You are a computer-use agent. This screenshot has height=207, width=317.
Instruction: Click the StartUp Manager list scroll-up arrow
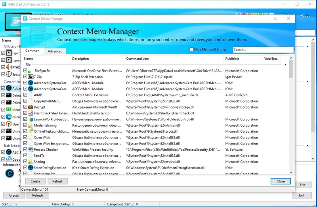[313, 40]
